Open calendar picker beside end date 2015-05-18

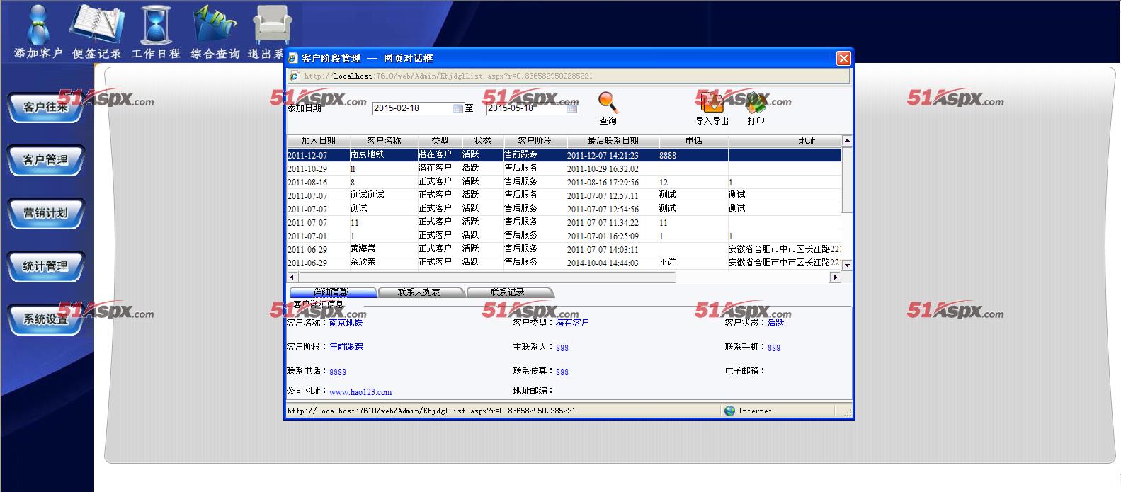[572, 108]
